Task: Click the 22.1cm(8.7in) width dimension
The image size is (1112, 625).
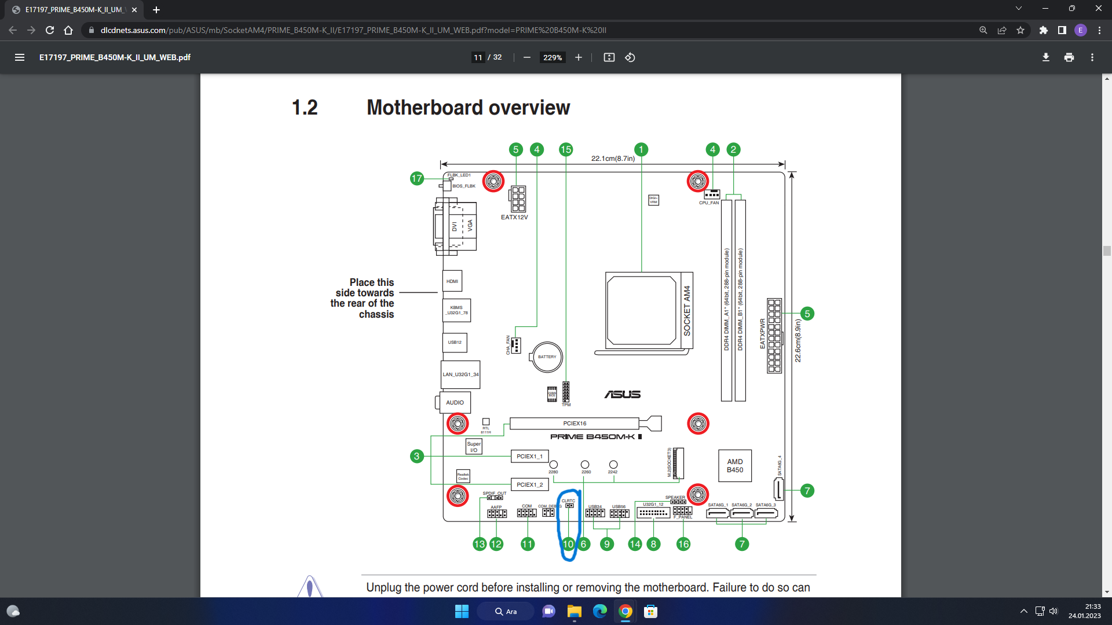Action: pyautogui.click(x=613, y=159)
